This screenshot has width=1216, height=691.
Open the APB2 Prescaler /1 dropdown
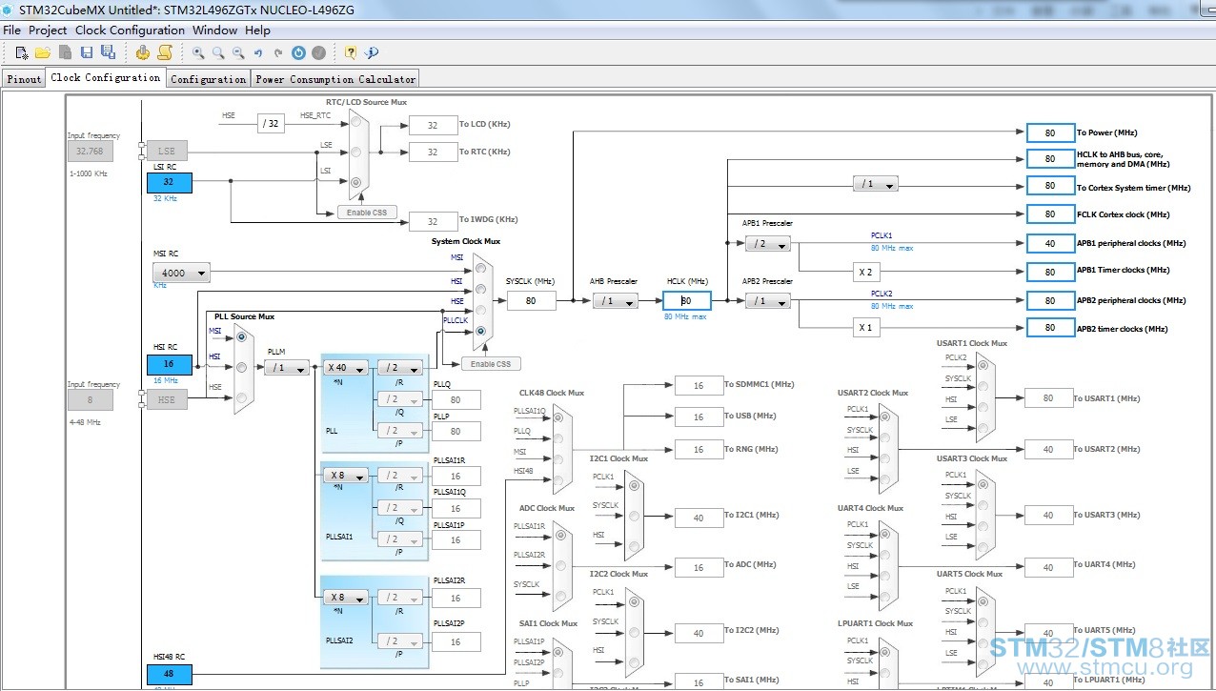[x=768, y=301]
